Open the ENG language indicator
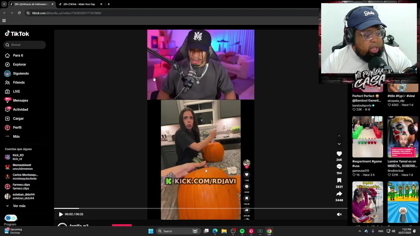This screenshot has height=236, width=420. point(381,231)
